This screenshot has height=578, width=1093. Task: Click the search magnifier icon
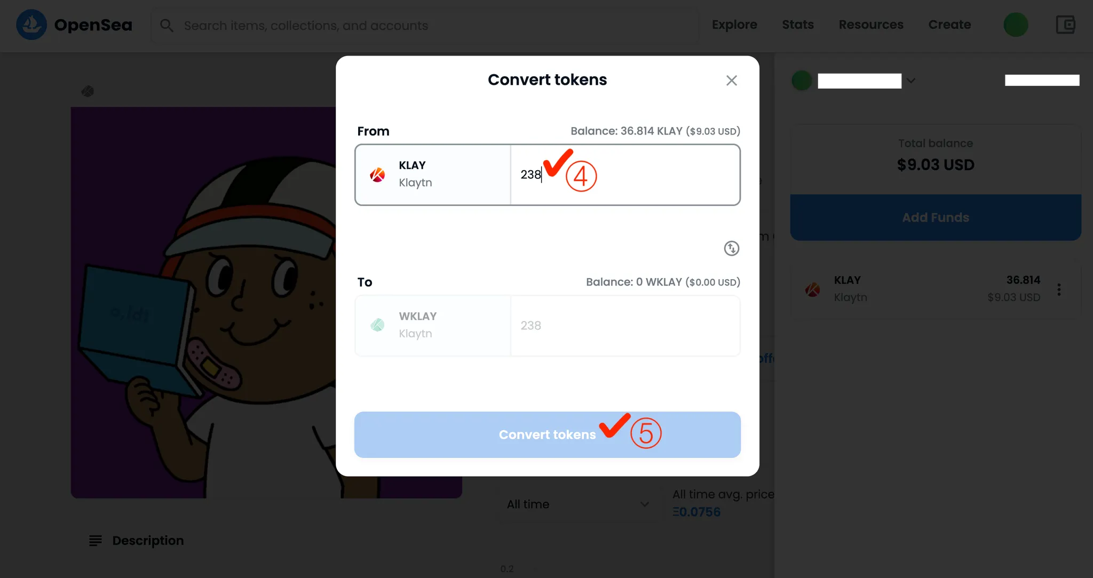click(167, 26)
